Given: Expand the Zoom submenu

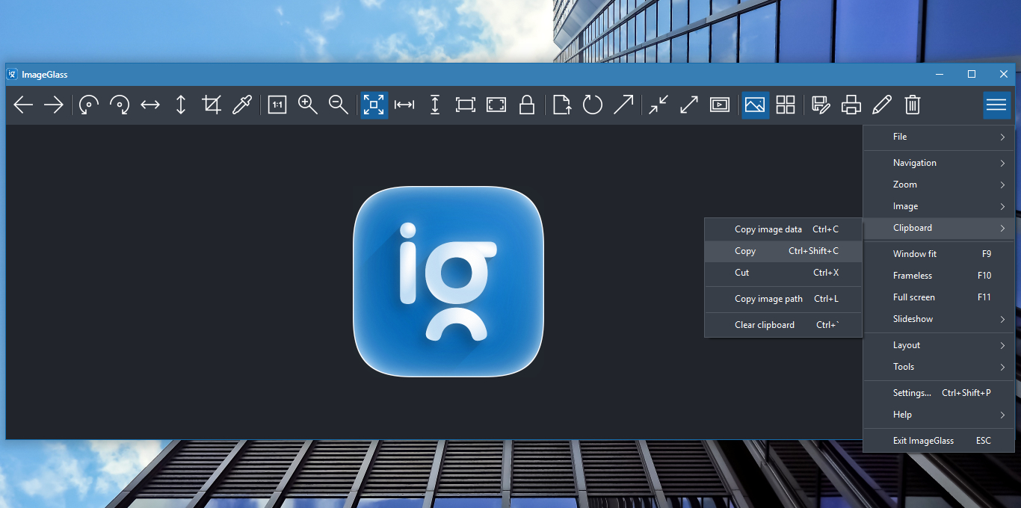Looking at the screenshot, I should (939, 185).
